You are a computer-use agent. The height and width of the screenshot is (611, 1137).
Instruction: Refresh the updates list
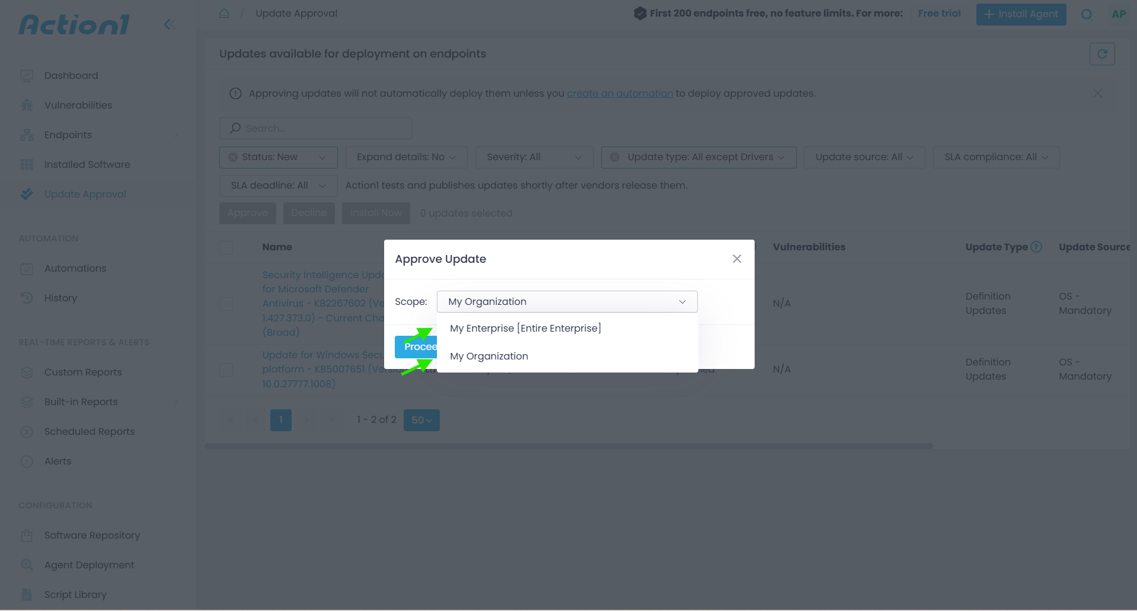tap(1102, 54)
